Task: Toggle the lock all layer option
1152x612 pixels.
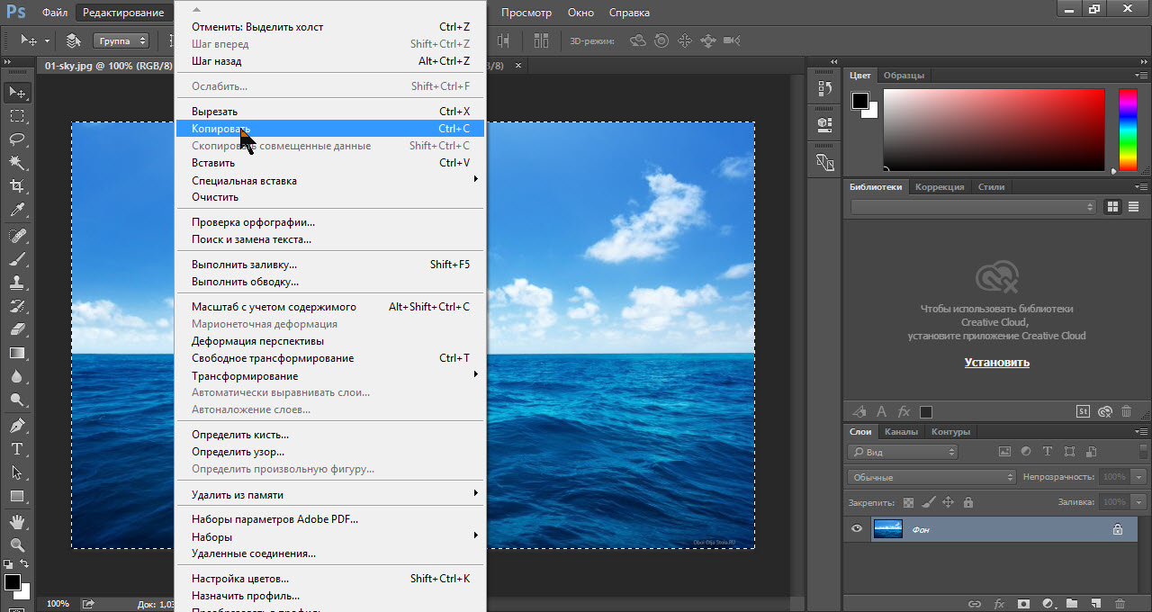Action: tap(968, 502)
